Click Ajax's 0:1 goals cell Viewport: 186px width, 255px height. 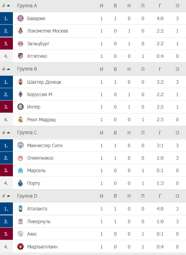tap(160, 234)
